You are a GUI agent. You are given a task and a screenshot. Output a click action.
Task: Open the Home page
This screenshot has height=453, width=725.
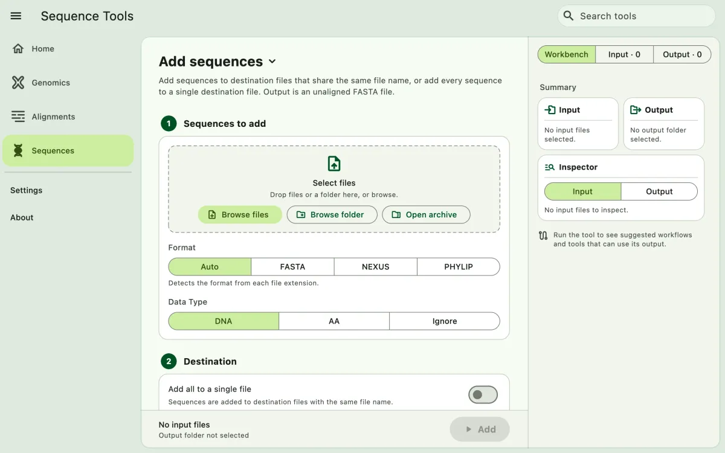click(x=68, y=49)
